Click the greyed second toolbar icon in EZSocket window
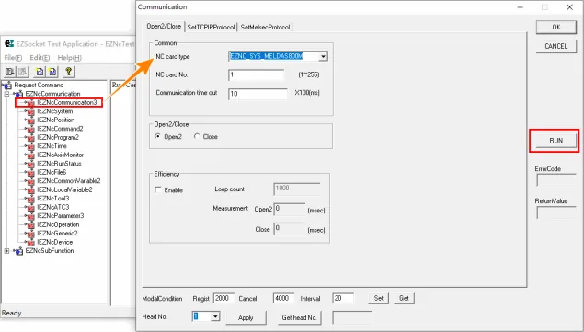The height and width of the screenshot is (332, 584). 23,72
